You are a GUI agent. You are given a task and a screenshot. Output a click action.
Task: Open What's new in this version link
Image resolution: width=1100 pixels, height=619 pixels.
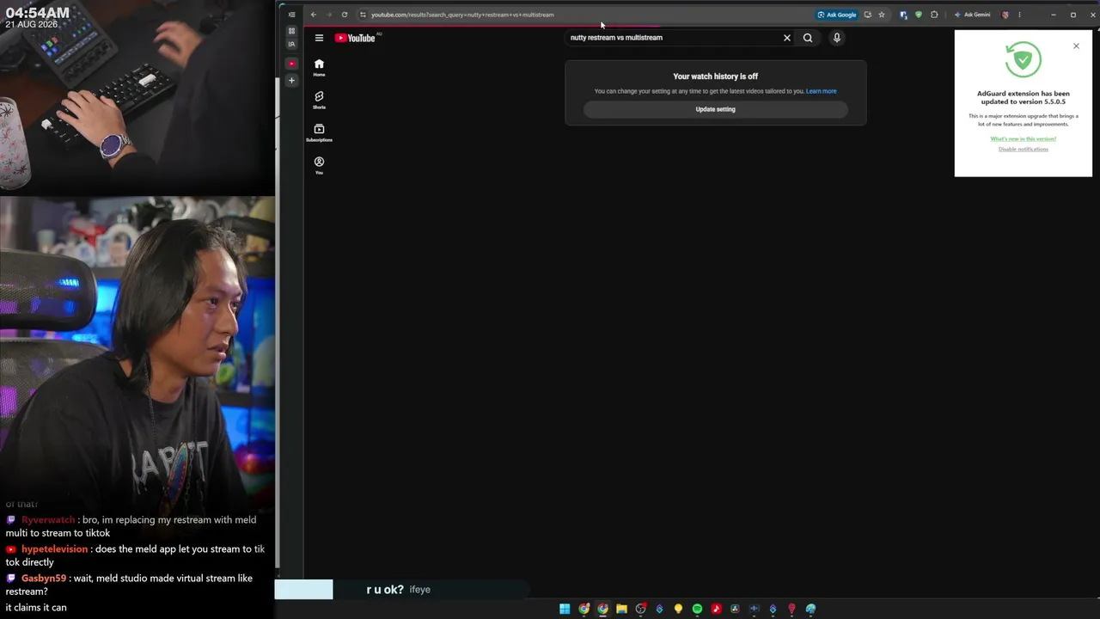point(1023,138)
